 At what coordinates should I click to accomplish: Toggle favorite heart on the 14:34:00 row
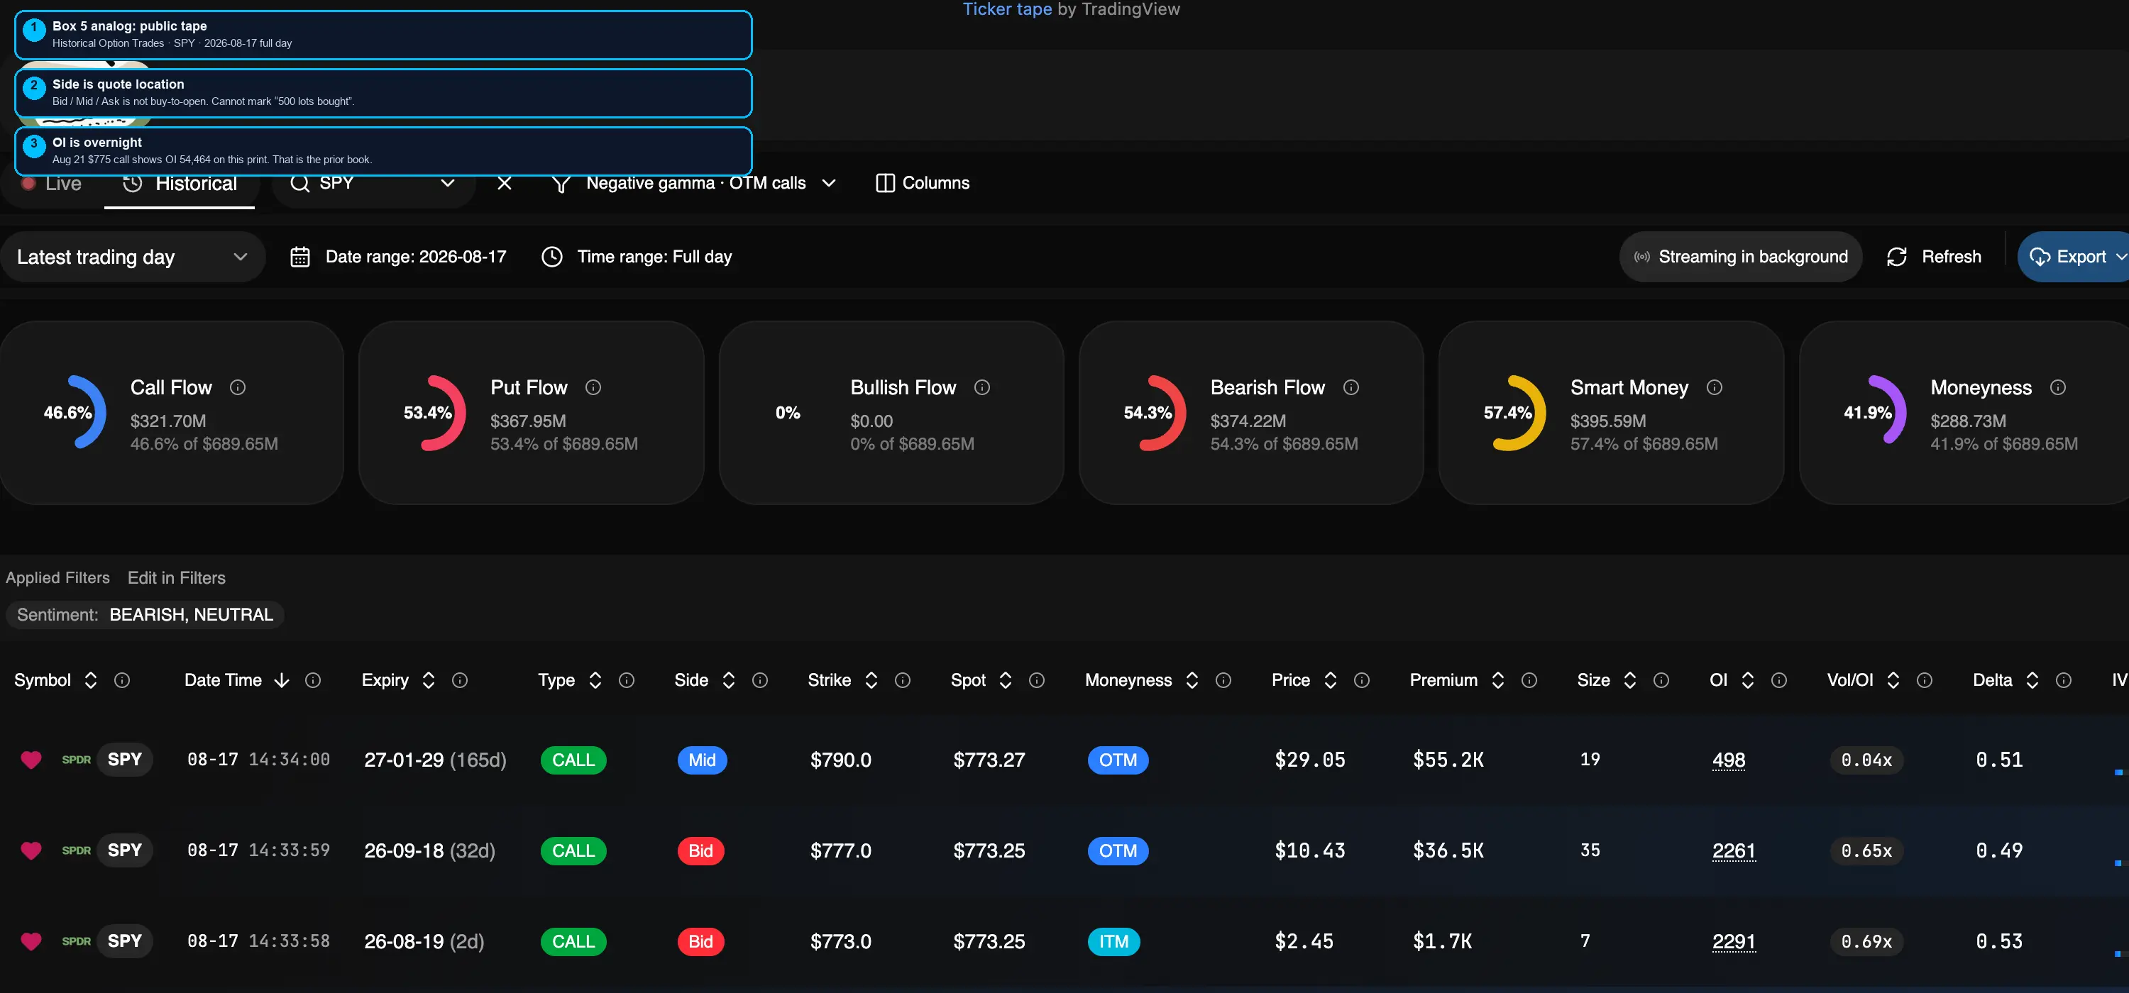tap(31, 759)
